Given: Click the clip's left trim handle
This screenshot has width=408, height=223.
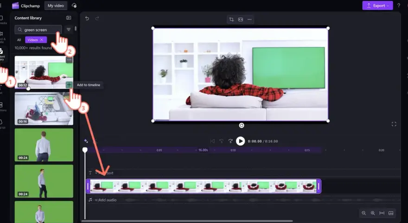Looking at the screenshot, I should (x=88, y=186).
